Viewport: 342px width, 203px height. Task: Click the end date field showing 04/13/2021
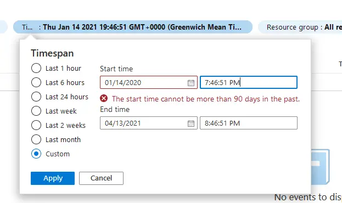[149, 123]
